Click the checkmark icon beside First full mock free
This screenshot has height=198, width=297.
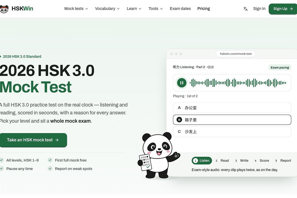[50, 160]
